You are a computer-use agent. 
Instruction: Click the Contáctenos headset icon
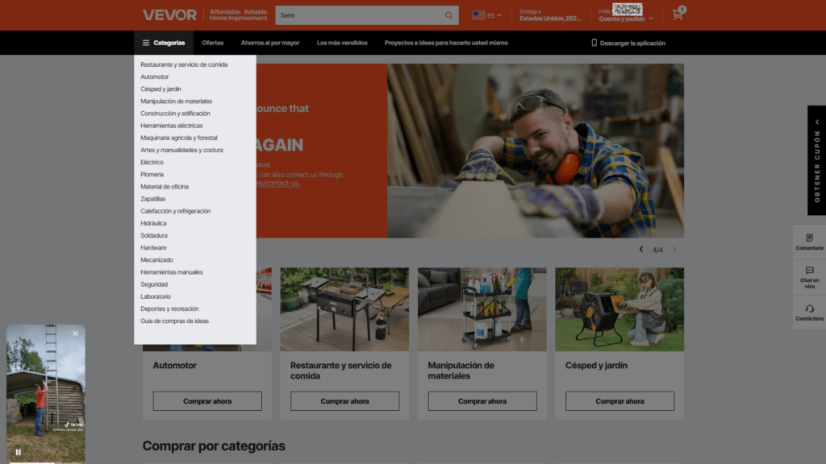[x=809, y=309]
